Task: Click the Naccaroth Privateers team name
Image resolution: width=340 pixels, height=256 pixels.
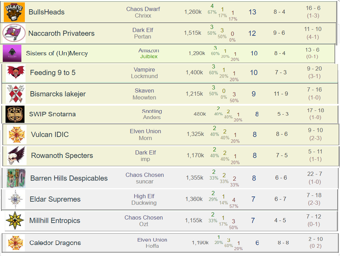Action: (61, 33)
